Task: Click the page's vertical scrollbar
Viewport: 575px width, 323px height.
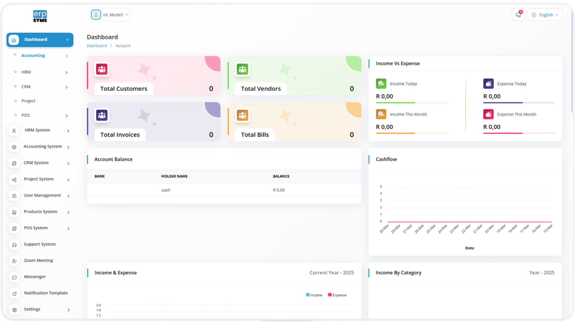Action: pyautogui.click(x=572, y=60)
